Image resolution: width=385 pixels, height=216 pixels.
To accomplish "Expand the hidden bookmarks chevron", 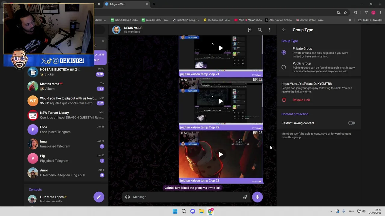I will [350, 20].
